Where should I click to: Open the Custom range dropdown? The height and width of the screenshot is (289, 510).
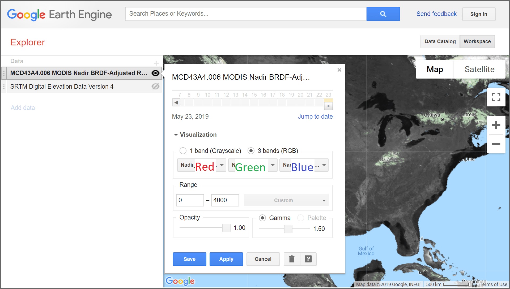[286, 200]
